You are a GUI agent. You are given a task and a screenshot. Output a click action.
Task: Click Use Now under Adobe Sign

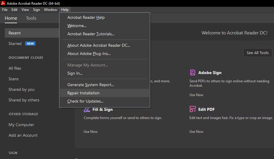click(196, 95)
